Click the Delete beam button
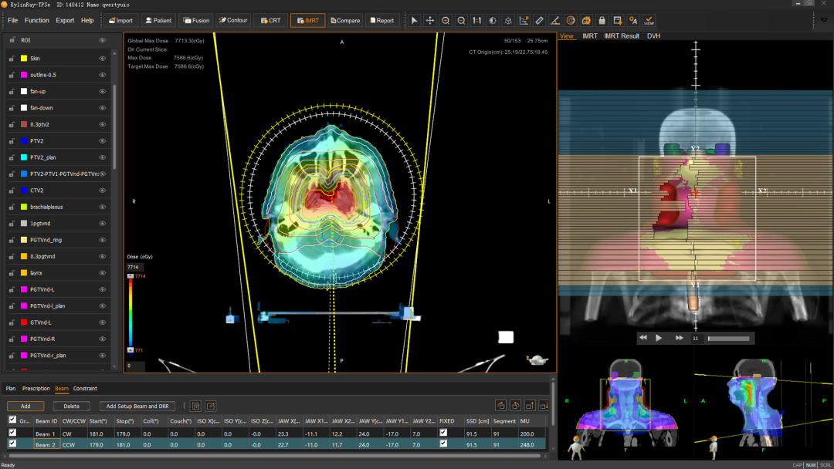The width and height of the screenshot is (834, 469). click(x=71, y=406)
